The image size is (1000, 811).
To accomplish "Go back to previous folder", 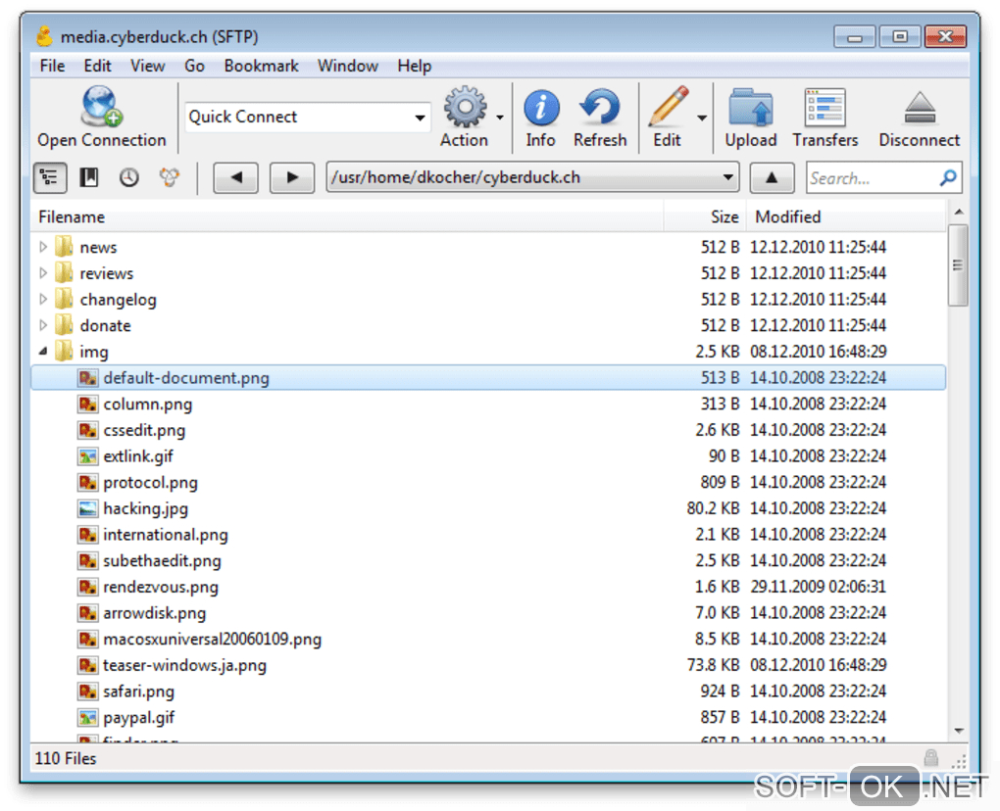I will (235, 177).
